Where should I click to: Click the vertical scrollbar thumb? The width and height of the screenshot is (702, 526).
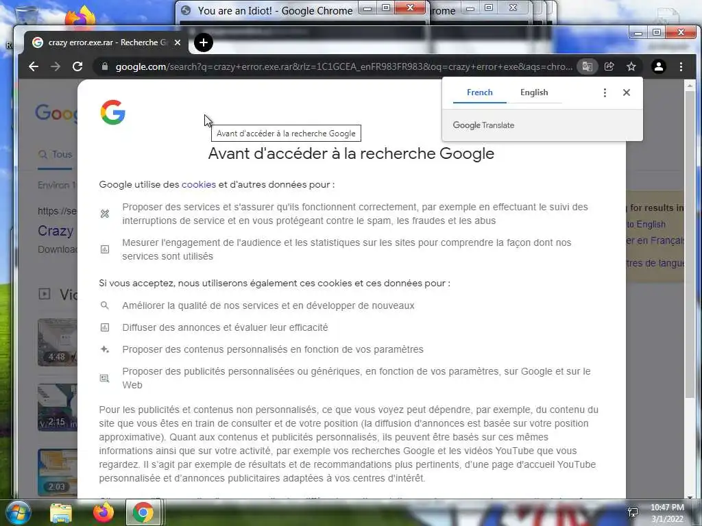click(x=690, y=244)
